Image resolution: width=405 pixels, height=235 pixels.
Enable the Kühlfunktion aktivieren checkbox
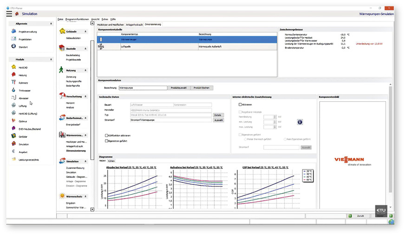pos(106,135)
